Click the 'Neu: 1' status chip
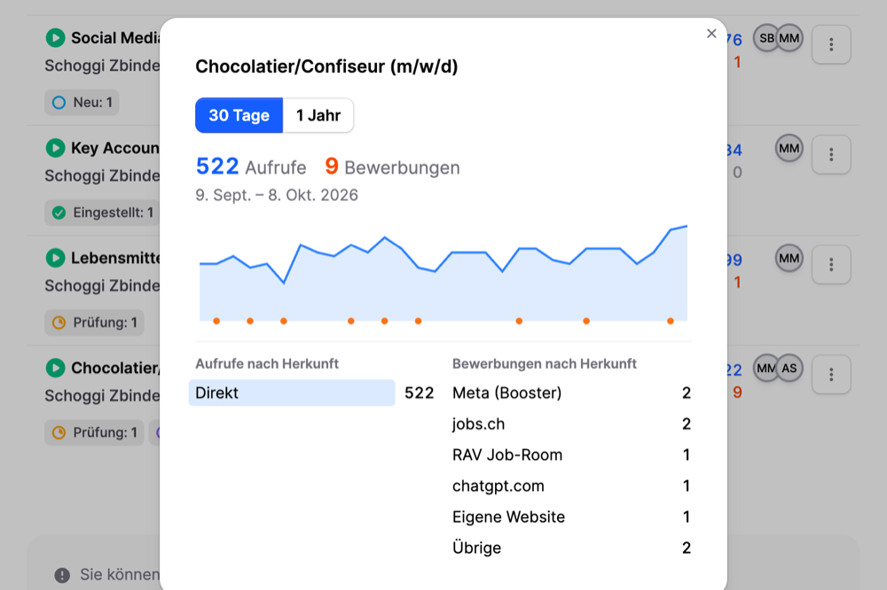This screenshot has height=590, width=887. click(x=82, y=102)
